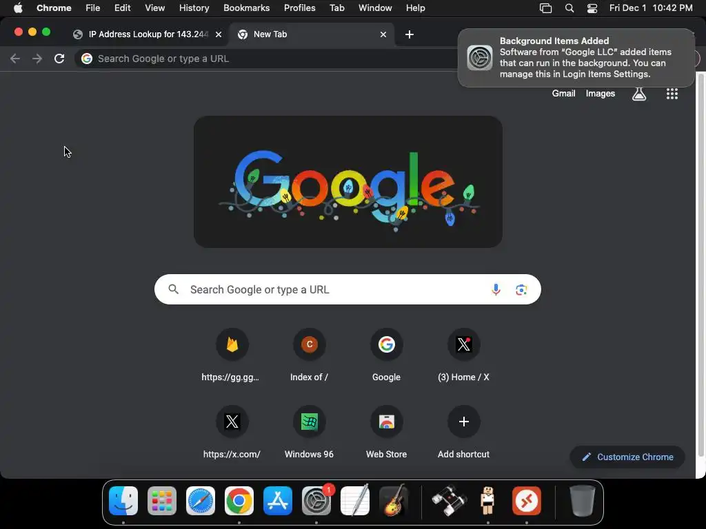Viewport: 706px width, 529px height.
Task: Open Control Center in menu bar
Action: [592, 8]
